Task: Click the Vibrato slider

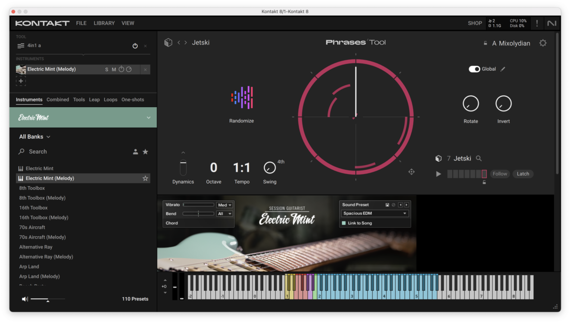Action: point(199,205)
